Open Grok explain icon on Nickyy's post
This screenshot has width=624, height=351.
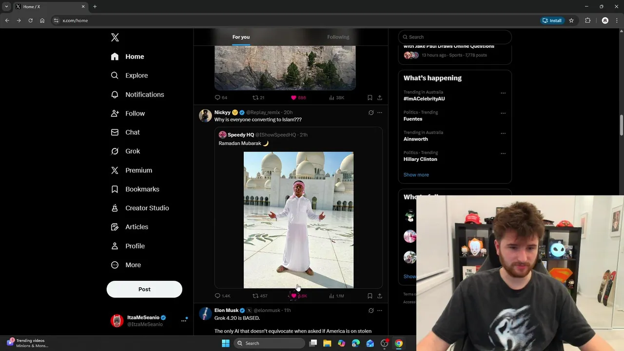tap(371, 113)
